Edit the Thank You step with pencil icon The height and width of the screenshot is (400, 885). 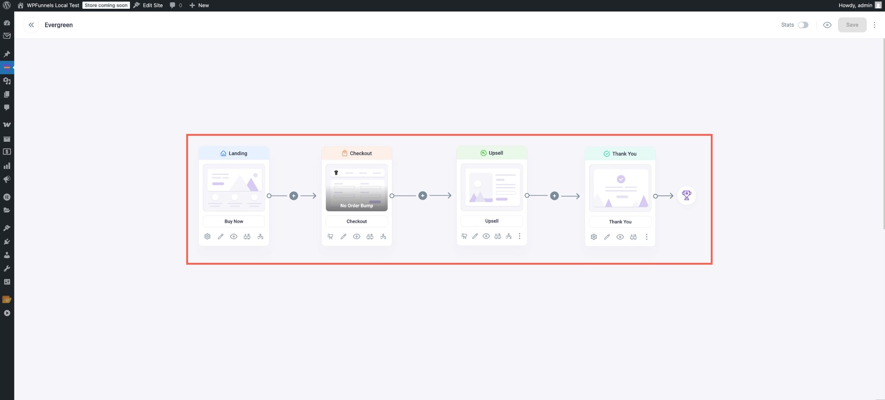(x=607, y=237)
